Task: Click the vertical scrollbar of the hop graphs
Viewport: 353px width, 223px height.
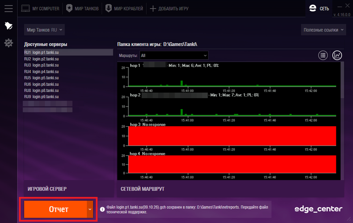Action: (342, 80)
